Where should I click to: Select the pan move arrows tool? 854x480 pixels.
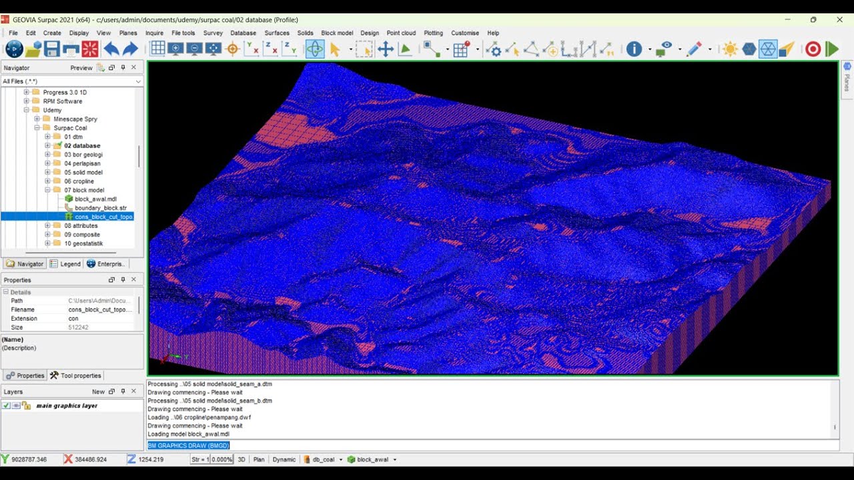pyautogui.click(x=386, y=49)
